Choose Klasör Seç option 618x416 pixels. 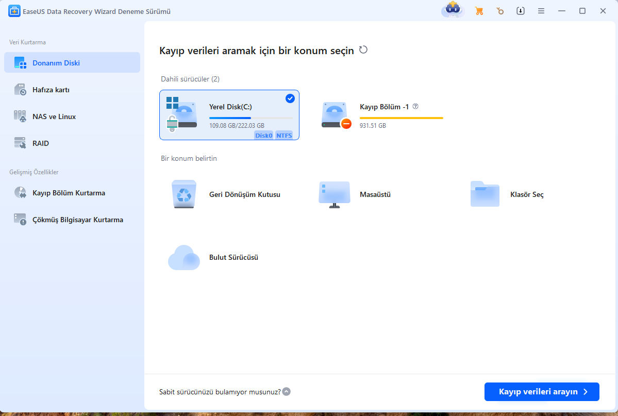point(527,194)
